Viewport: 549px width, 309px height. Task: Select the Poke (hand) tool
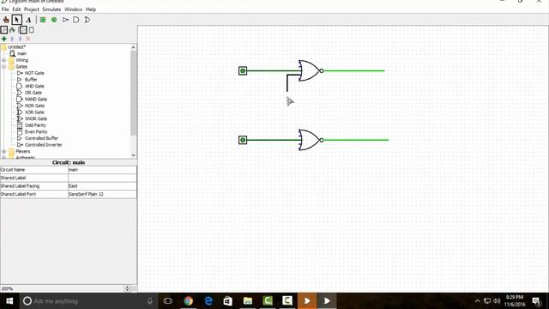click(6, 20)
